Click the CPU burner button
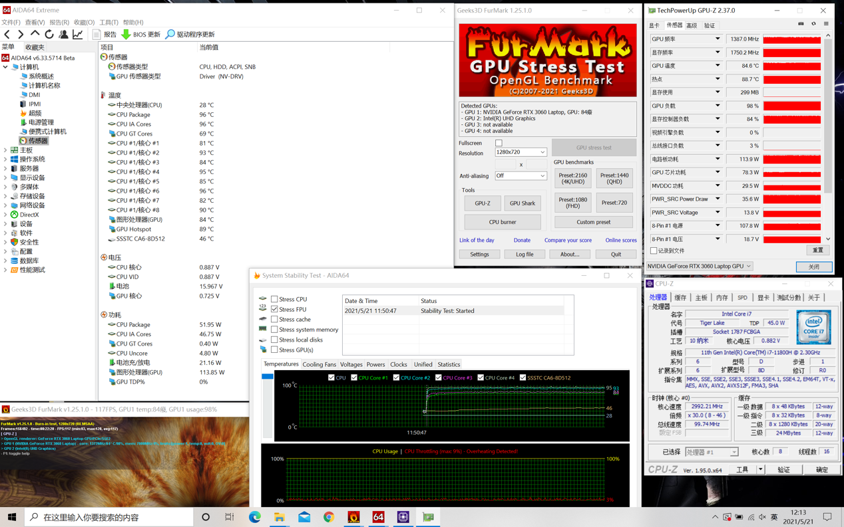 (x=502, y=222)
